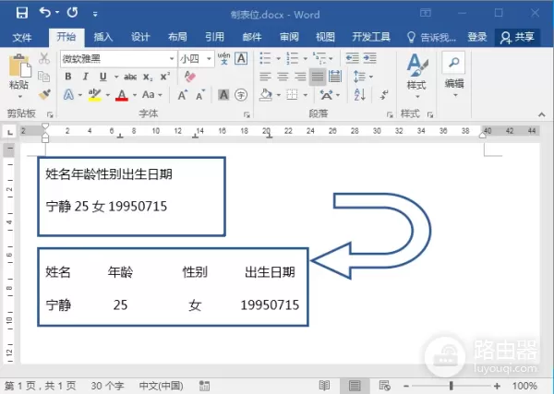This screenshot has width=554, height=394.
Task: Apply yellow text highlight color
Action: pos(95,95)
